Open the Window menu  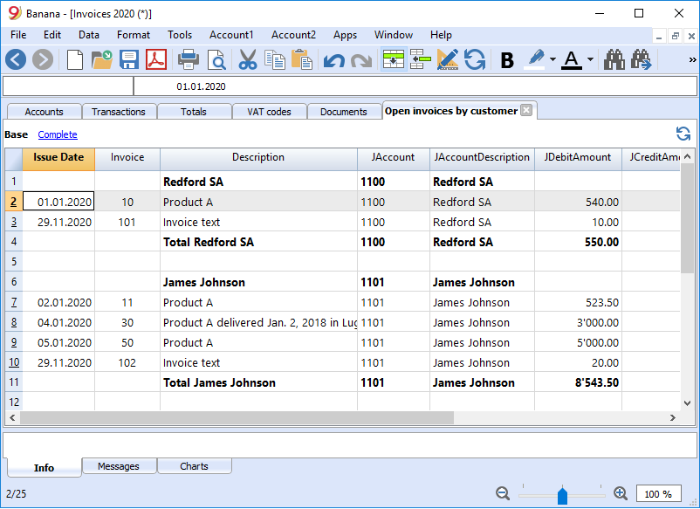394,35
